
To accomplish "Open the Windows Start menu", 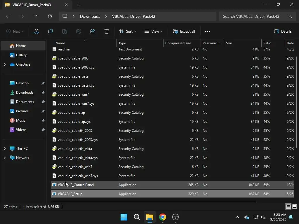I will pos(124,217).
